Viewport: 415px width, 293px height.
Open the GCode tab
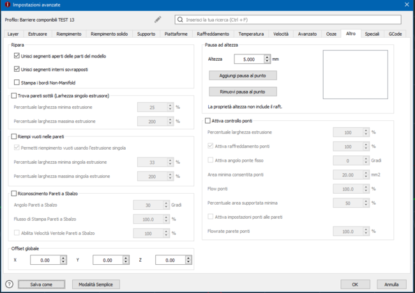coord(395,33)
